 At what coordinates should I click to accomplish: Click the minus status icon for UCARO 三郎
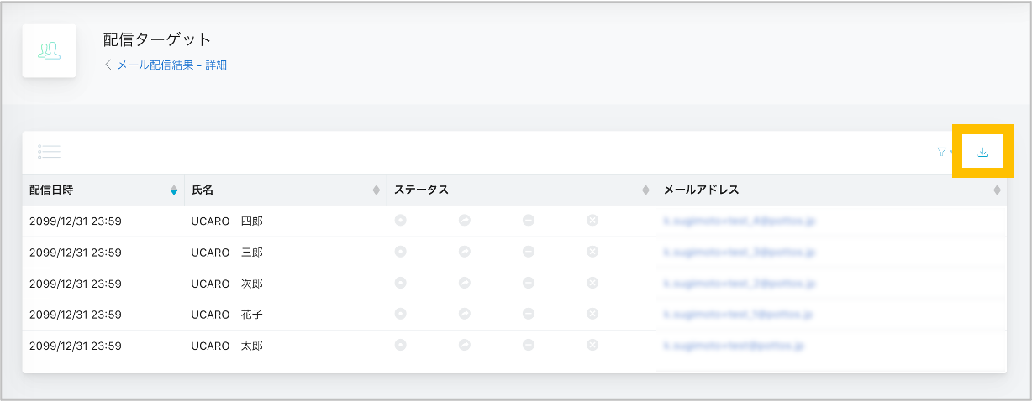coord(529,252)
